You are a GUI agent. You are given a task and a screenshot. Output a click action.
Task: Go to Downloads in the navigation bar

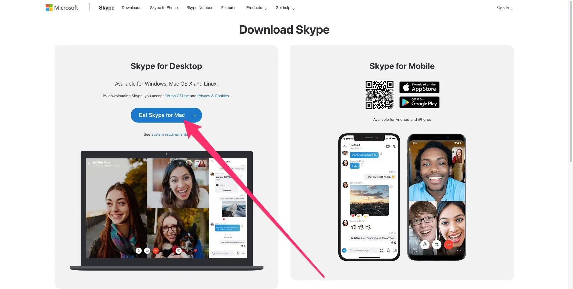coord(131,8)
